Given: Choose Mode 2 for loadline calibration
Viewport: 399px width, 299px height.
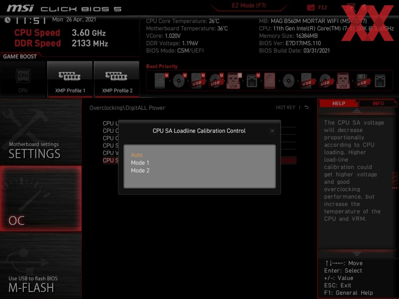Looking at the screenshot, I should point(140,171).
